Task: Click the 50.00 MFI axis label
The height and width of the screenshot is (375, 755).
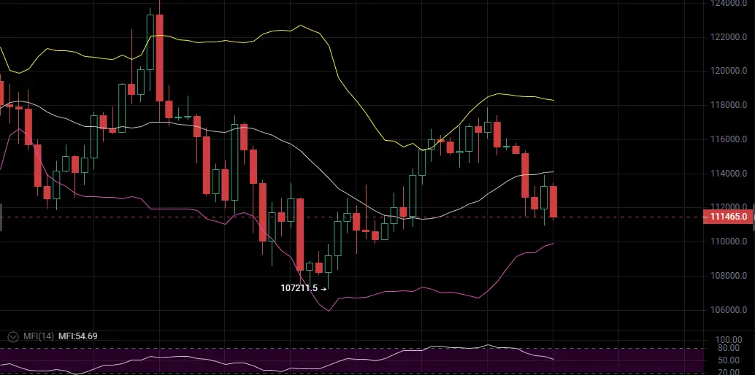Action: click(730, 360)
